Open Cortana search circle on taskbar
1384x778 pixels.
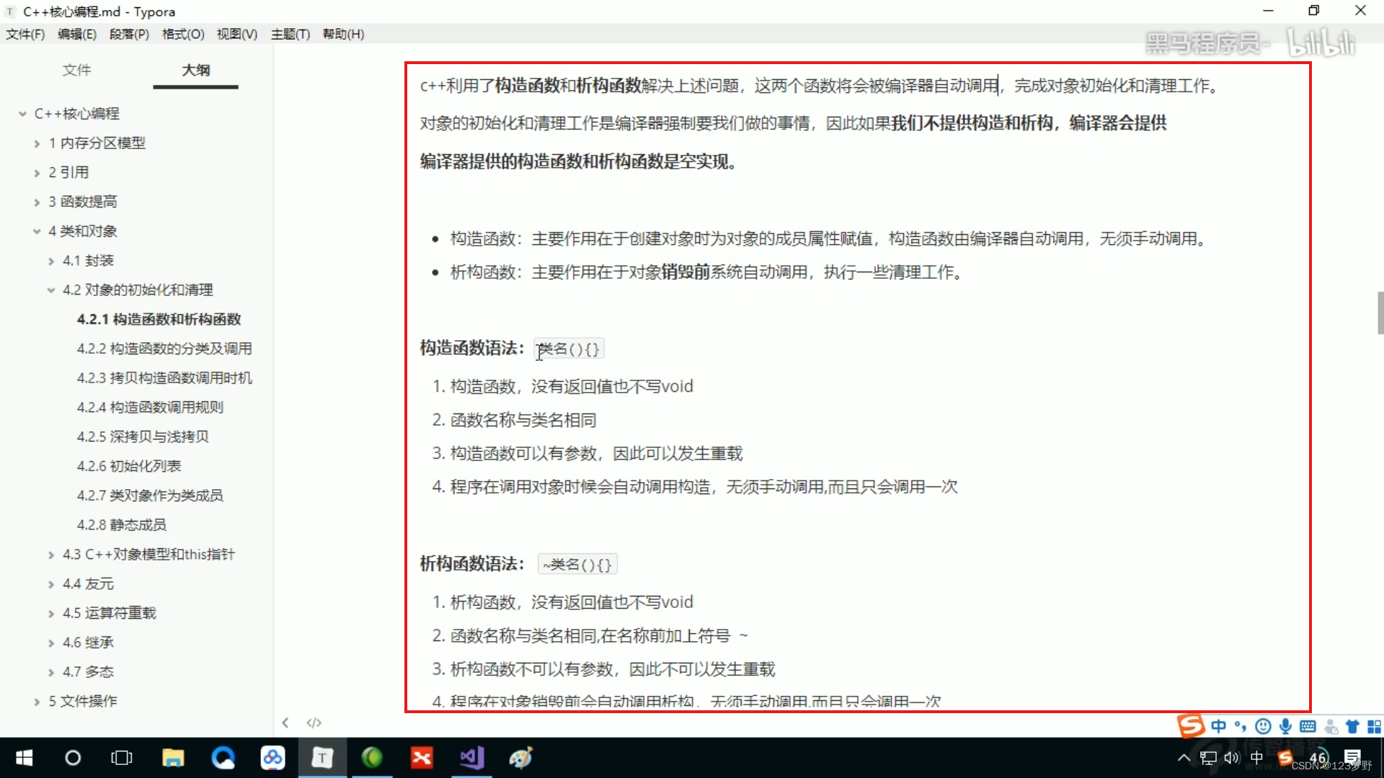point(73,758)
